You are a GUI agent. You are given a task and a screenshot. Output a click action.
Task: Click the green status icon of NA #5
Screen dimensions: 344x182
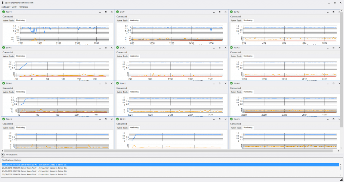tap(231, 119)
